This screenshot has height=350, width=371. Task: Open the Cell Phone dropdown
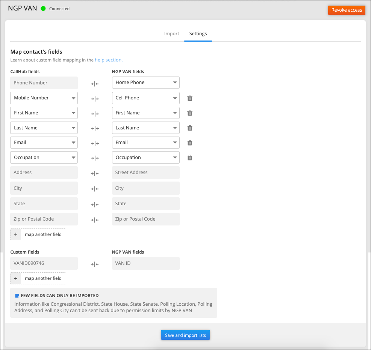pyautogui.click(x=145, y=98)
